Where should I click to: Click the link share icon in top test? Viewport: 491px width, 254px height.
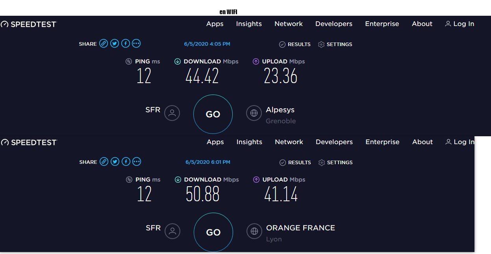pyautogui.click(x=104, y=44)
